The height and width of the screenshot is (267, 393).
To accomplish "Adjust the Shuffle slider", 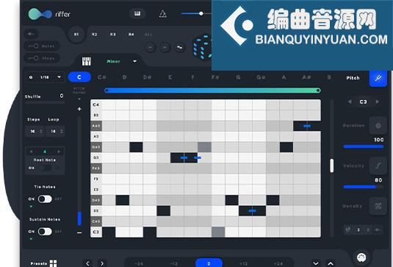I will click(45, 103).
